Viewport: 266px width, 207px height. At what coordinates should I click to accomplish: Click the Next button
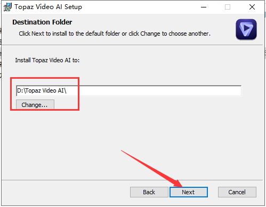click(x=189, y=192)
